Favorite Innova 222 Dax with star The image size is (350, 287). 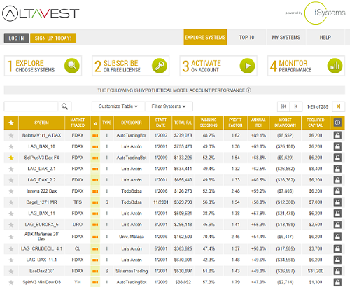[11, 191]
